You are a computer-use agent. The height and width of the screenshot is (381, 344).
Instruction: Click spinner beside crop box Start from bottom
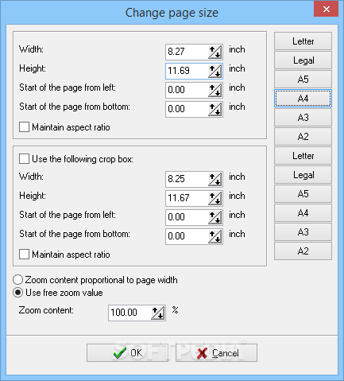tap(215, 236)
